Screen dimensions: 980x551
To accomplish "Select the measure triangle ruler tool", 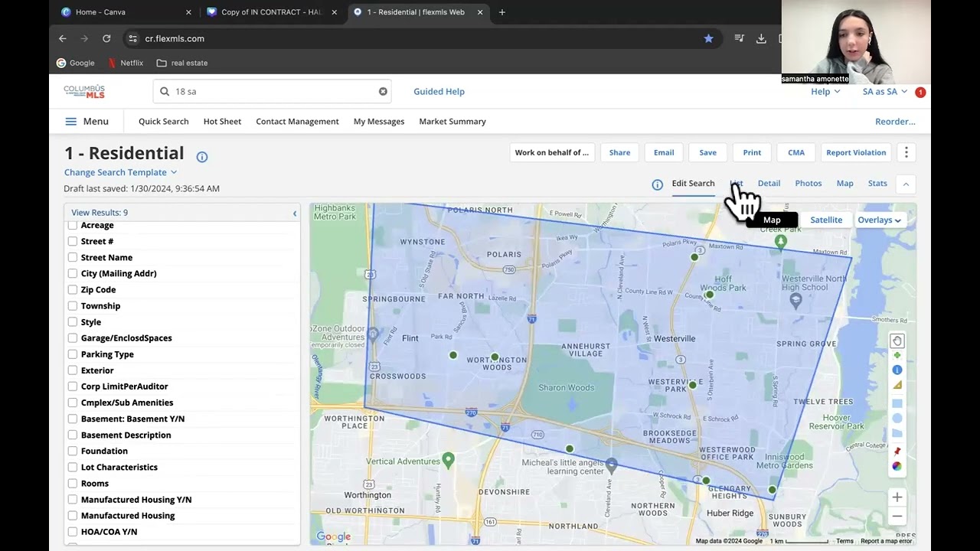I will [897, 385].
